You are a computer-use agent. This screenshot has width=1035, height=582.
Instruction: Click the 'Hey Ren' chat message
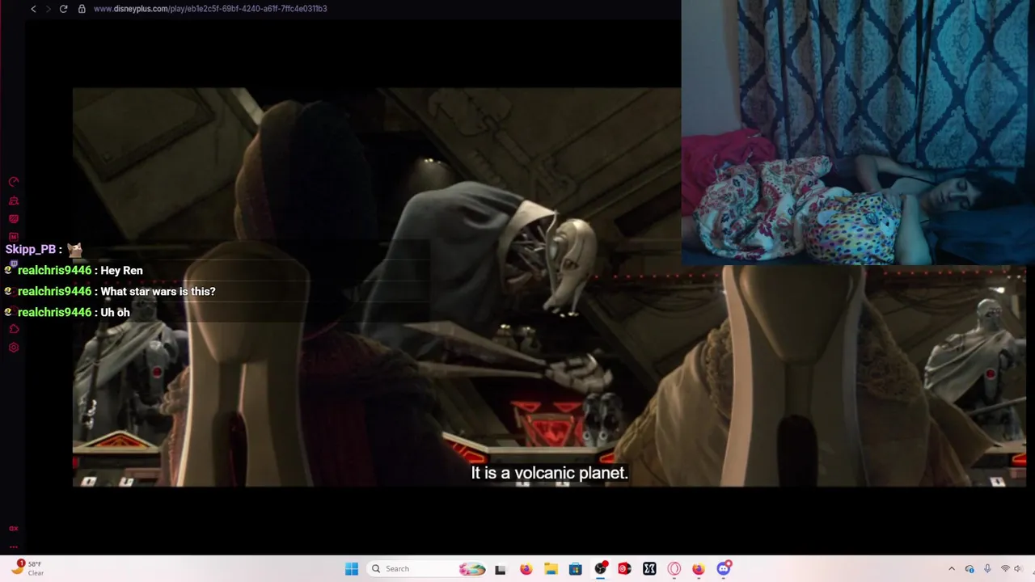(x=121, y=270)
